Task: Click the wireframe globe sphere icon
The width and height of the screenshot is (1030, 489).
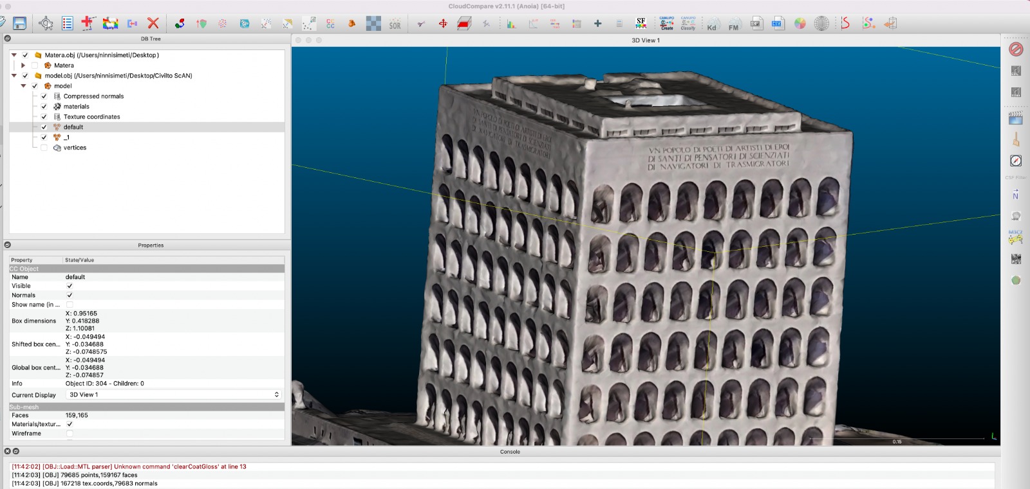Action: point(821,24)
